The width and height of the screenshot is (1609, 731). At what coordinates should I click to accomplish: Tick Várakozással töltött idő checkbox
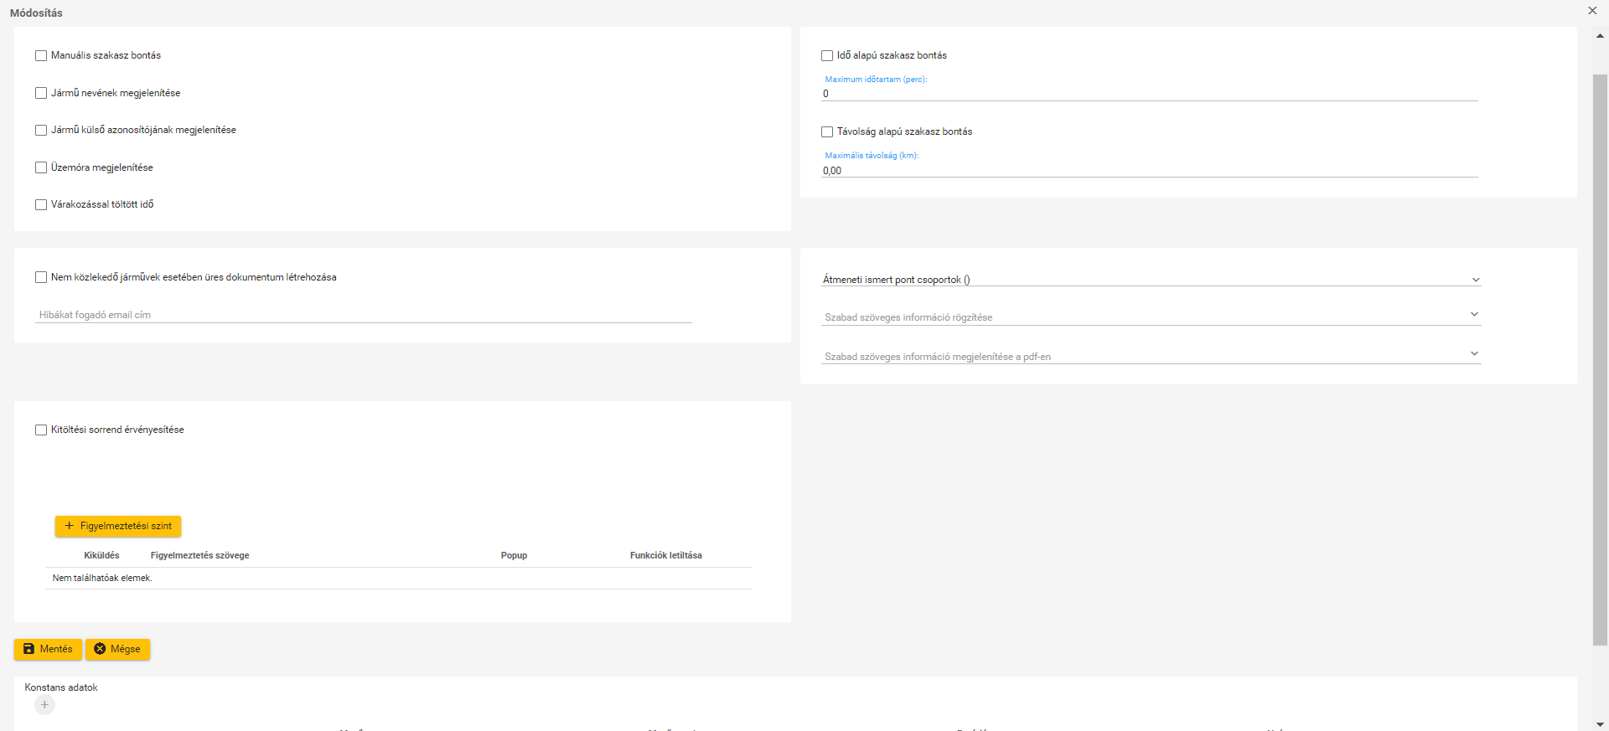[41, 204]
